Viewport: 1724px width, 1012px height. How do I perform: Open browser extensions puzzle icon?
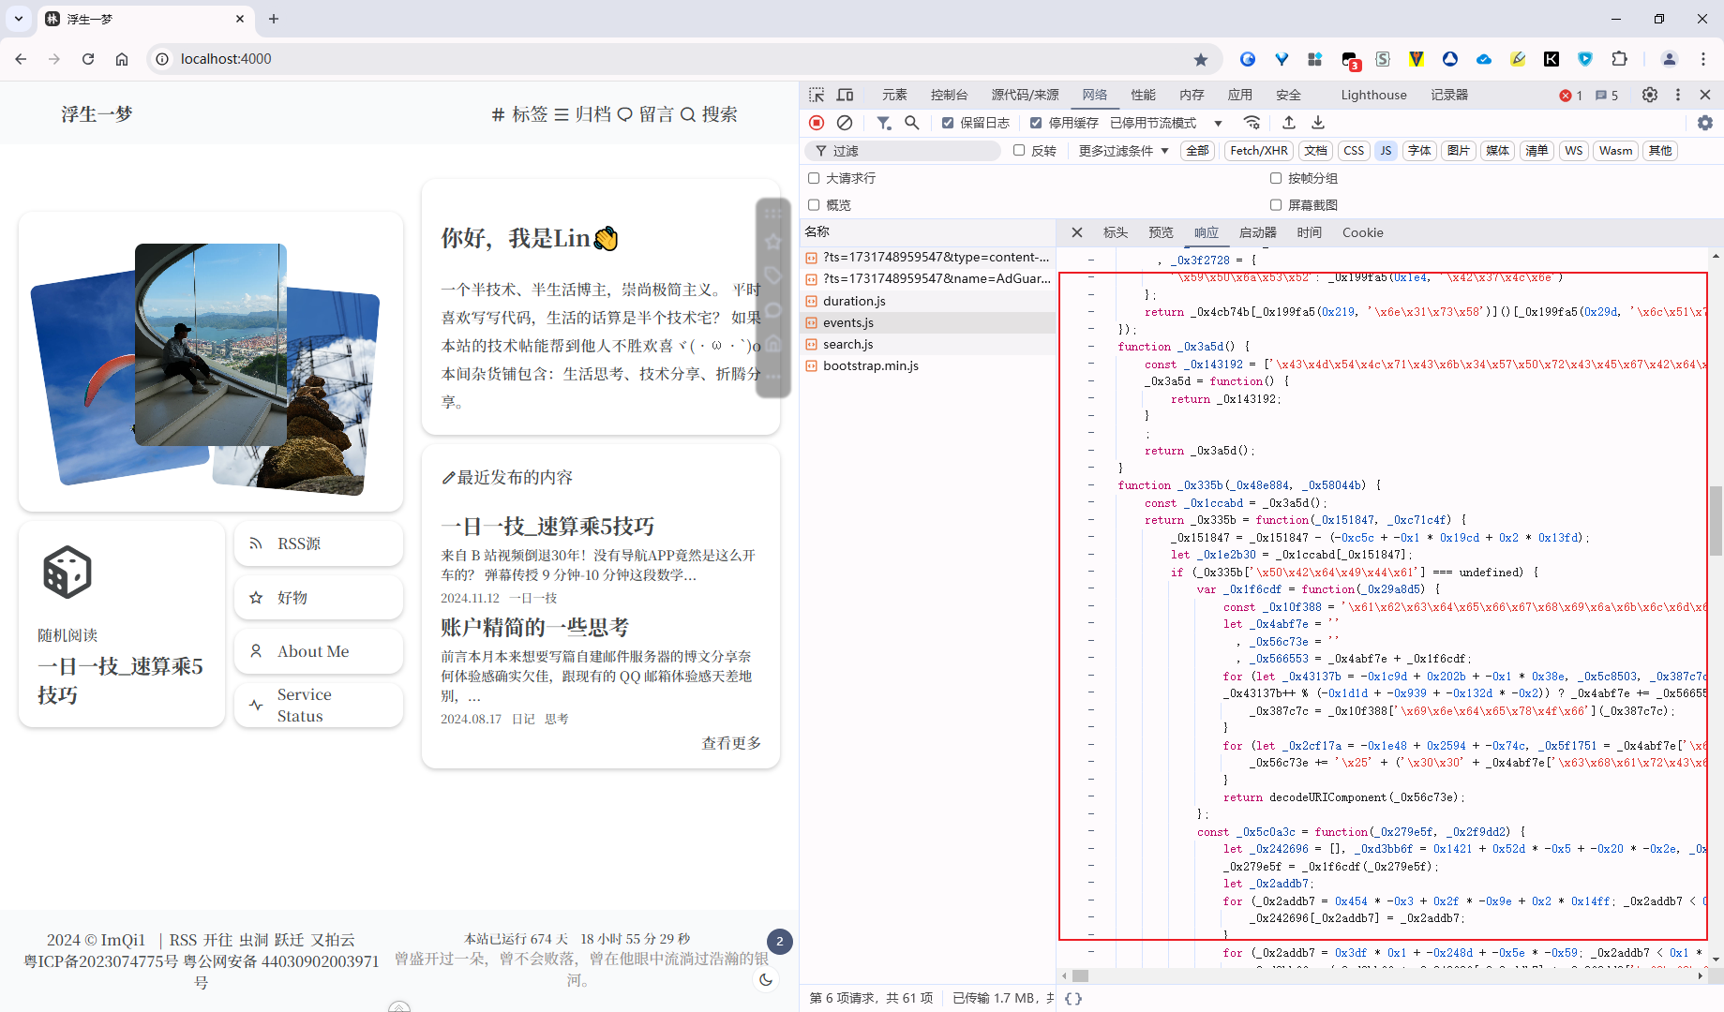1619,59
